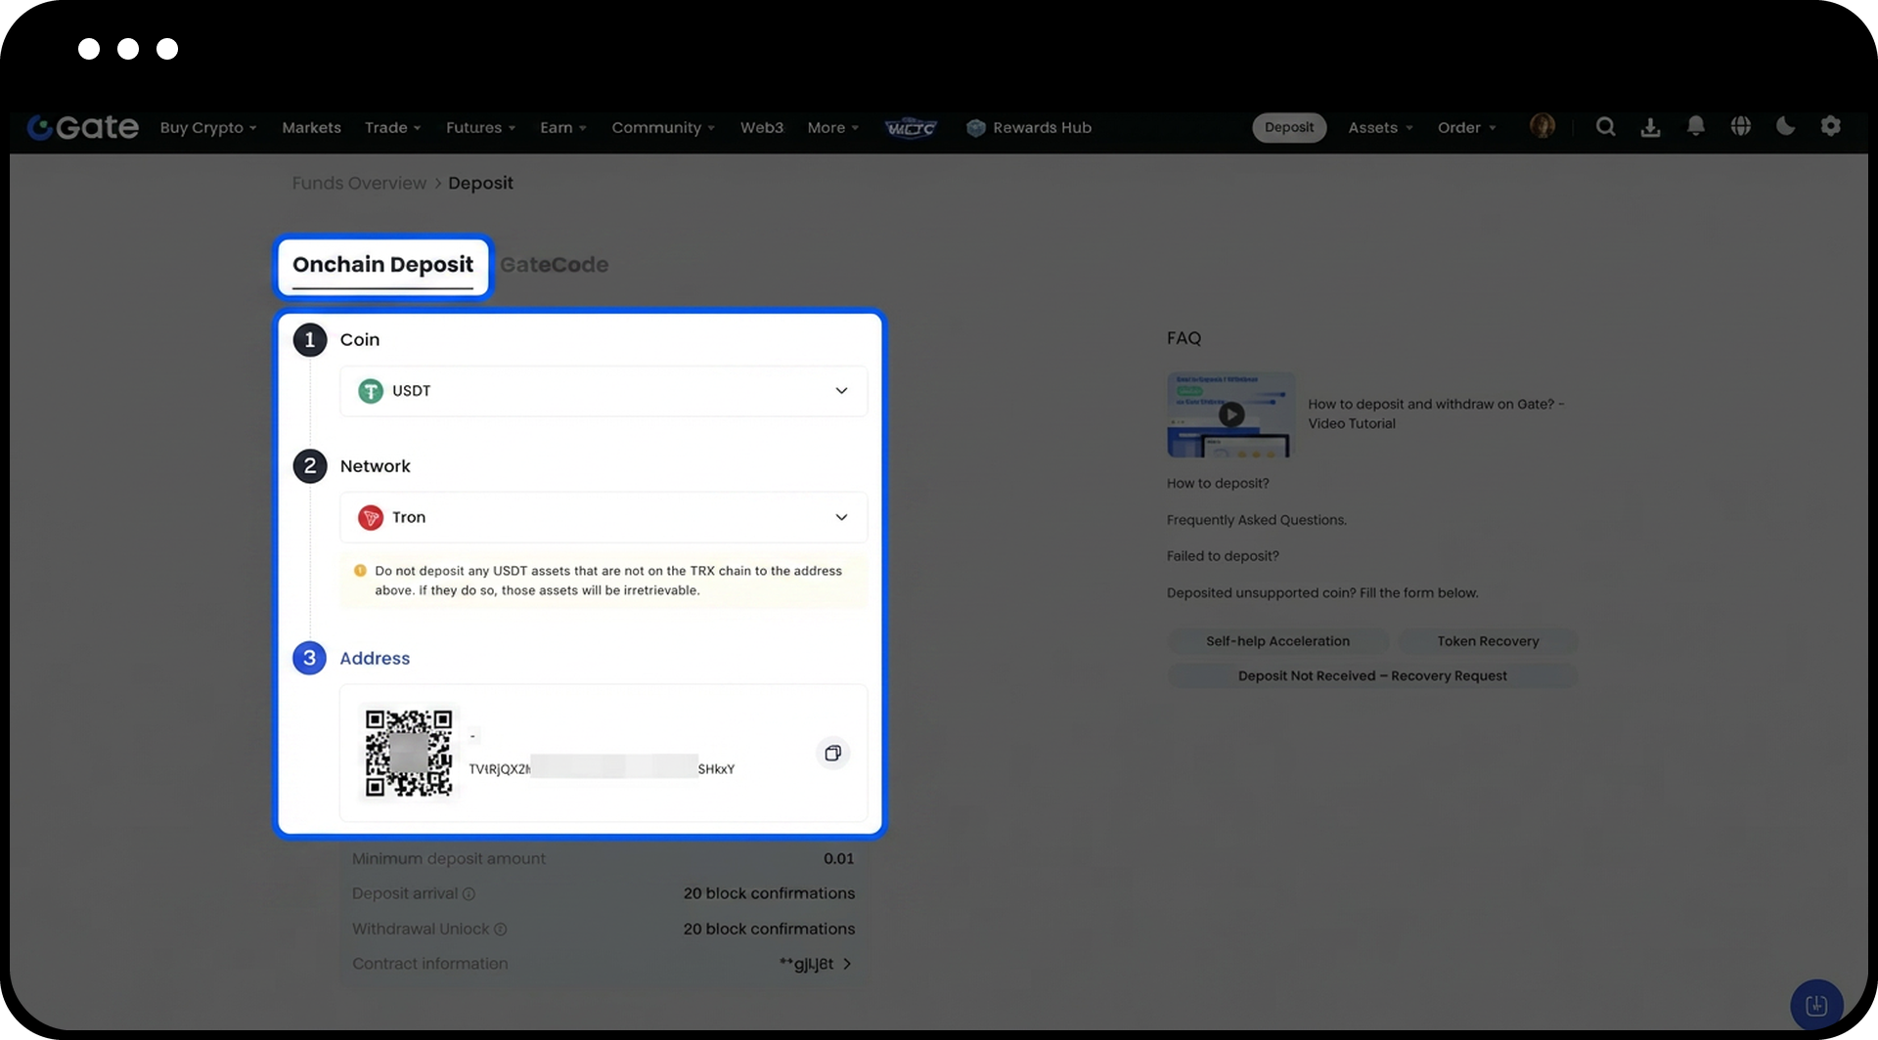Switch to the GateCode tab
Viewport: 1878px width, 1040px height.
click(x=554, y=265)
